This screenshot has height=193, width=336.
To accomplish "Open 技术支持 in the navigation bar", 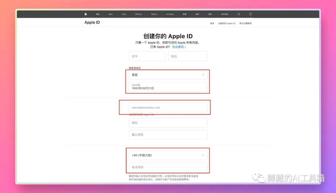I will click(225, 14).
